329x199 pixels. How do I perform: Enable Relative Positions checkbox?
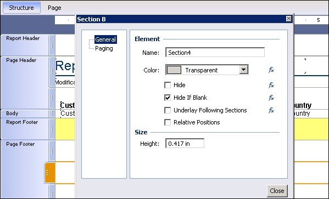click(x=168, y=122)
